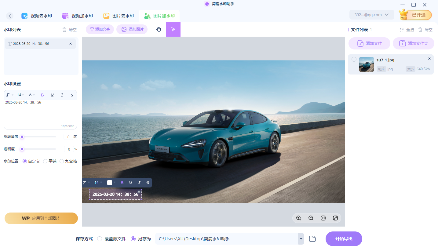Viewport: 438px width, 251px height.
Task: Select 平铺 tiled watermark position
Action: click(50, 161)
